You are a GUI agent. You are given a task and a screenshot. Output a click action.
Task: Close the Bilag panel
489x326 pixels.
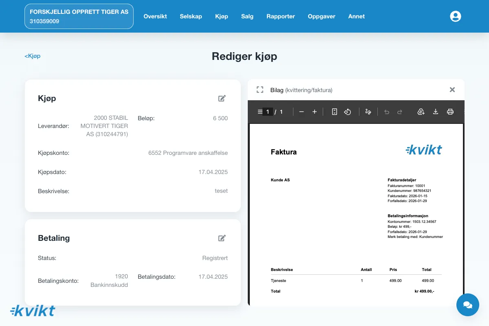(452, 90)
